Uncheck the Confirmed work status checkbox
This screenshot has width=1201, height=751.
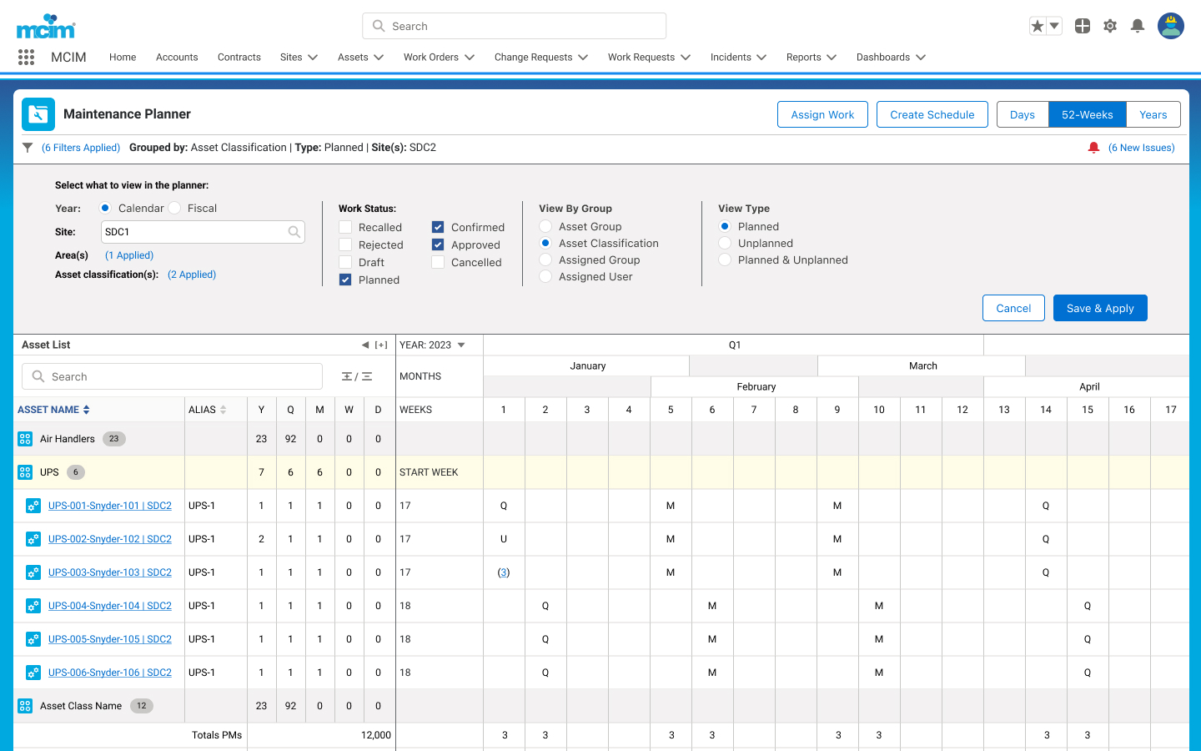pyautogui.click(x=438, y=227)
